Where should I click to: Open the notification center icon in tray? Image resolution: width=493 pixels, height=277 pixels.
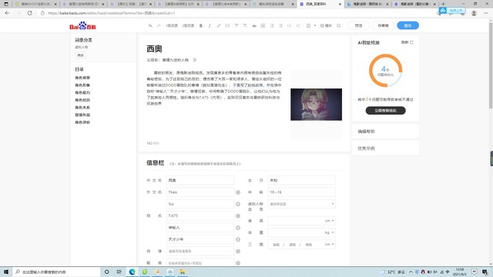click(475, 272)
